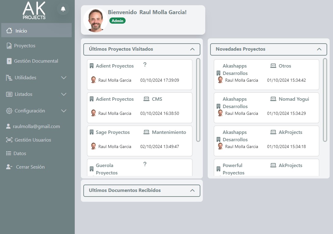Click the timestamp 03/10/2024 17:39:09
The height and width of the screenshot is (234, 333).
point(160,80)
